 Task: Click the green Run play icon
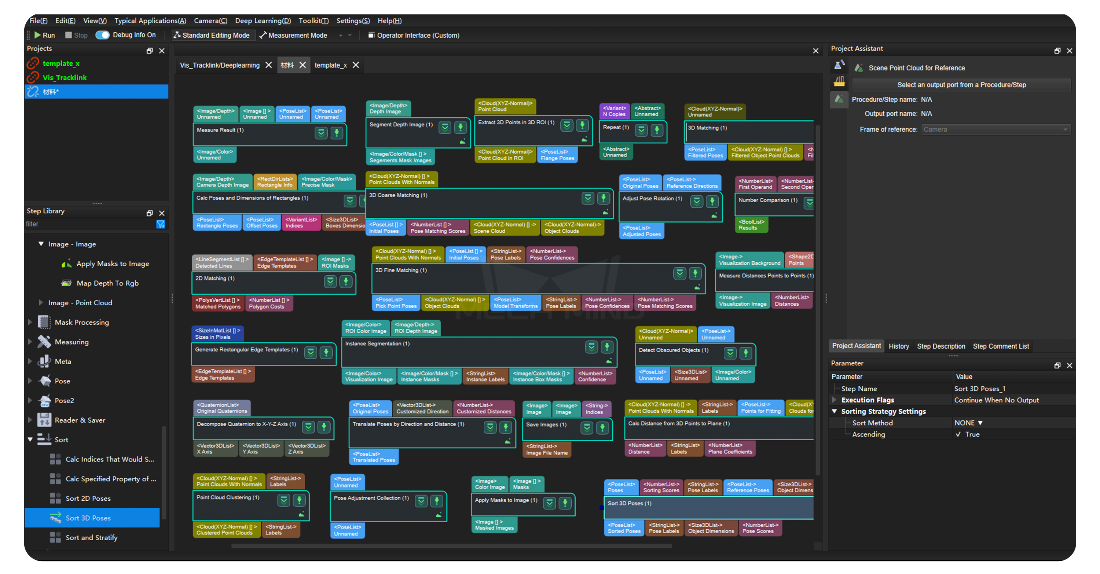(x=37, y=35)
